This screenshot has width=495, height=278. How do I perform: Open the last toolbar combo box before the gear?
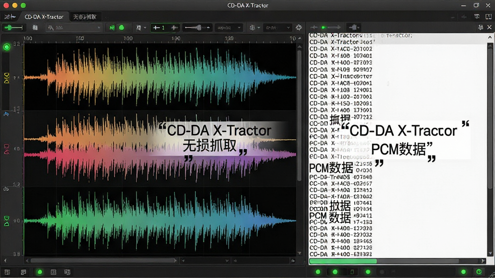[x=277, y=28]
